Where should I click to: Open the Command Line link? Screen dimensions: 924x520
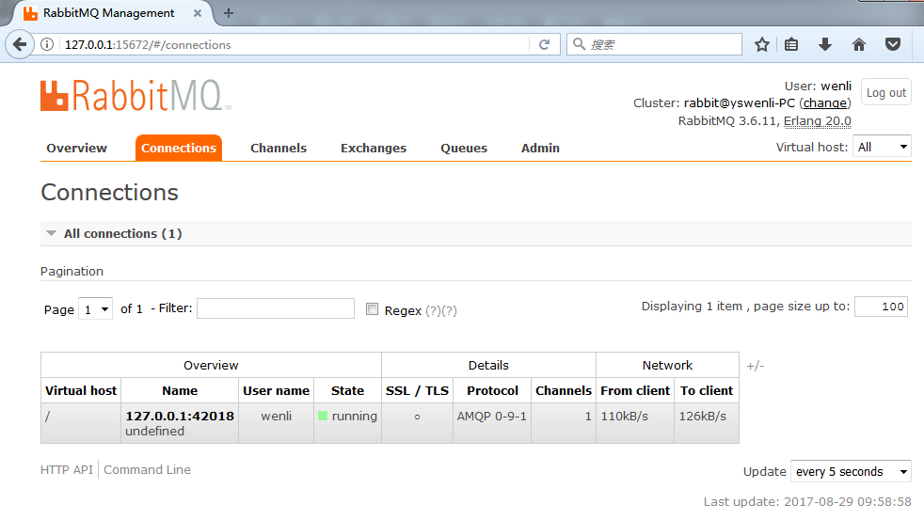click(x=148, y=470)
